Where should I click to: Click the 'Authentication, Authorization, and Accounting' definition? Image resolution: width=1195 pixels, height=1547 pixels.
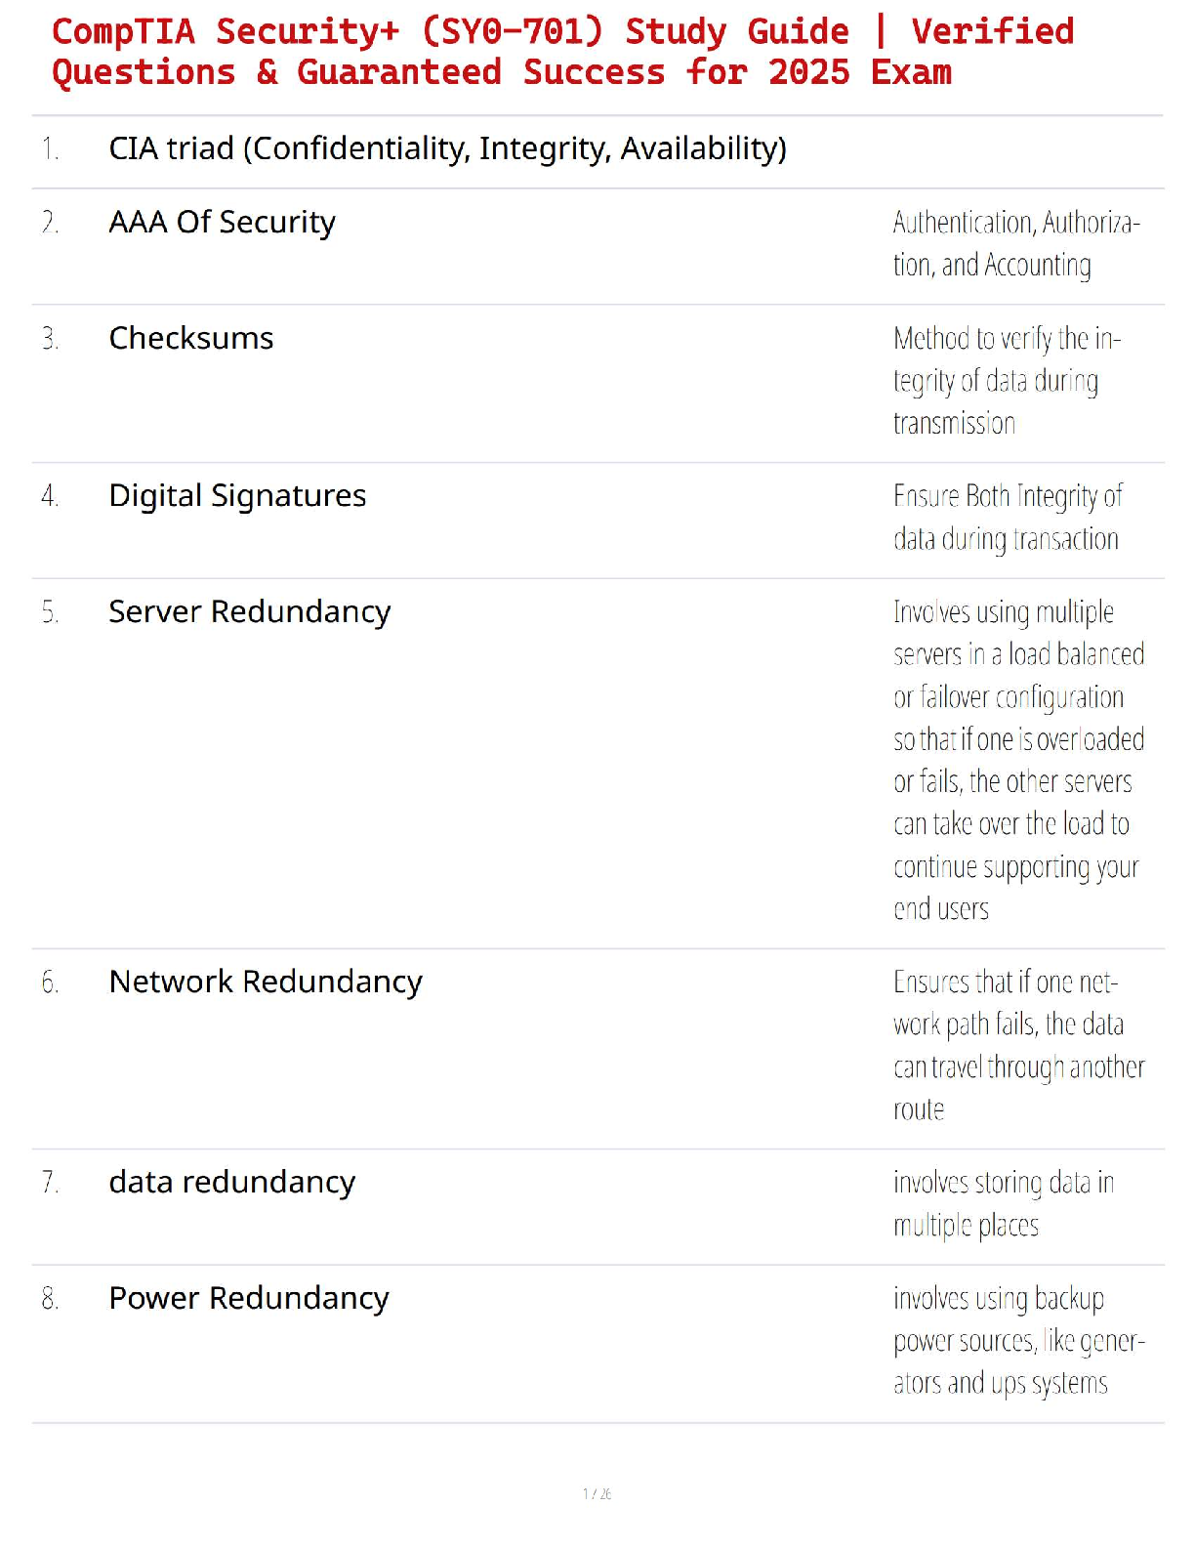[x=1015, y=244]
